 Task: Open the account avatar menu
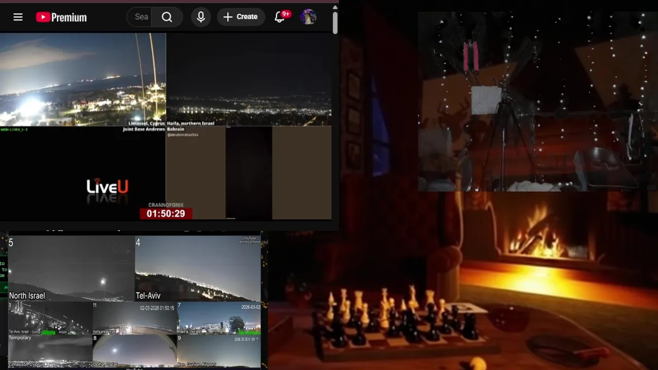click(x=308, y=17)
